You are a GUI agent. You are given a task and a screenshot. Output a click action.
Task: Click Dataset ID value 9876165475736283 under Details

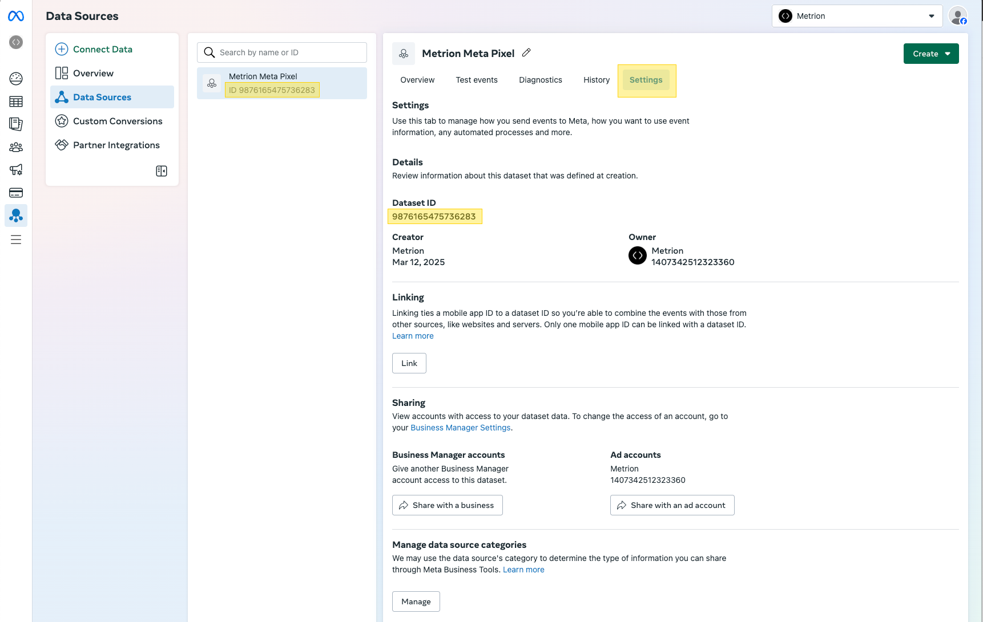[434, 217]
